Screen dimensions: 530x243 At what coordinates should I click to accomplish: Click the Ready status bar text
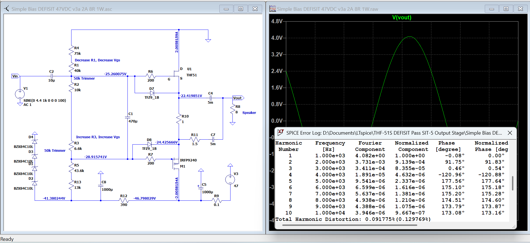pos(7,239)
